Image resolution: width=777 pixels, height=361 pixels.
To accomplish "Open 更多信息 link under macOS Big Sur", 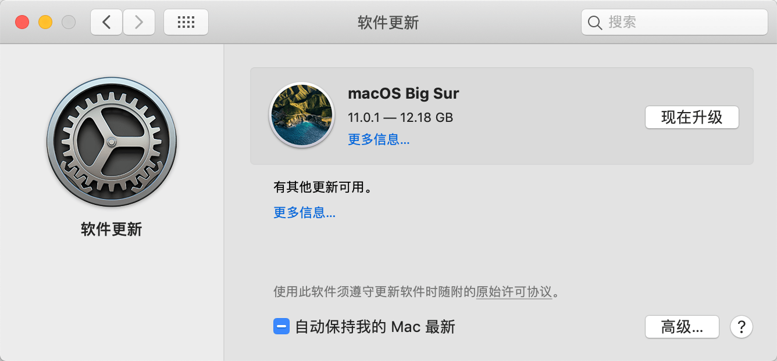I will (379, 139).
